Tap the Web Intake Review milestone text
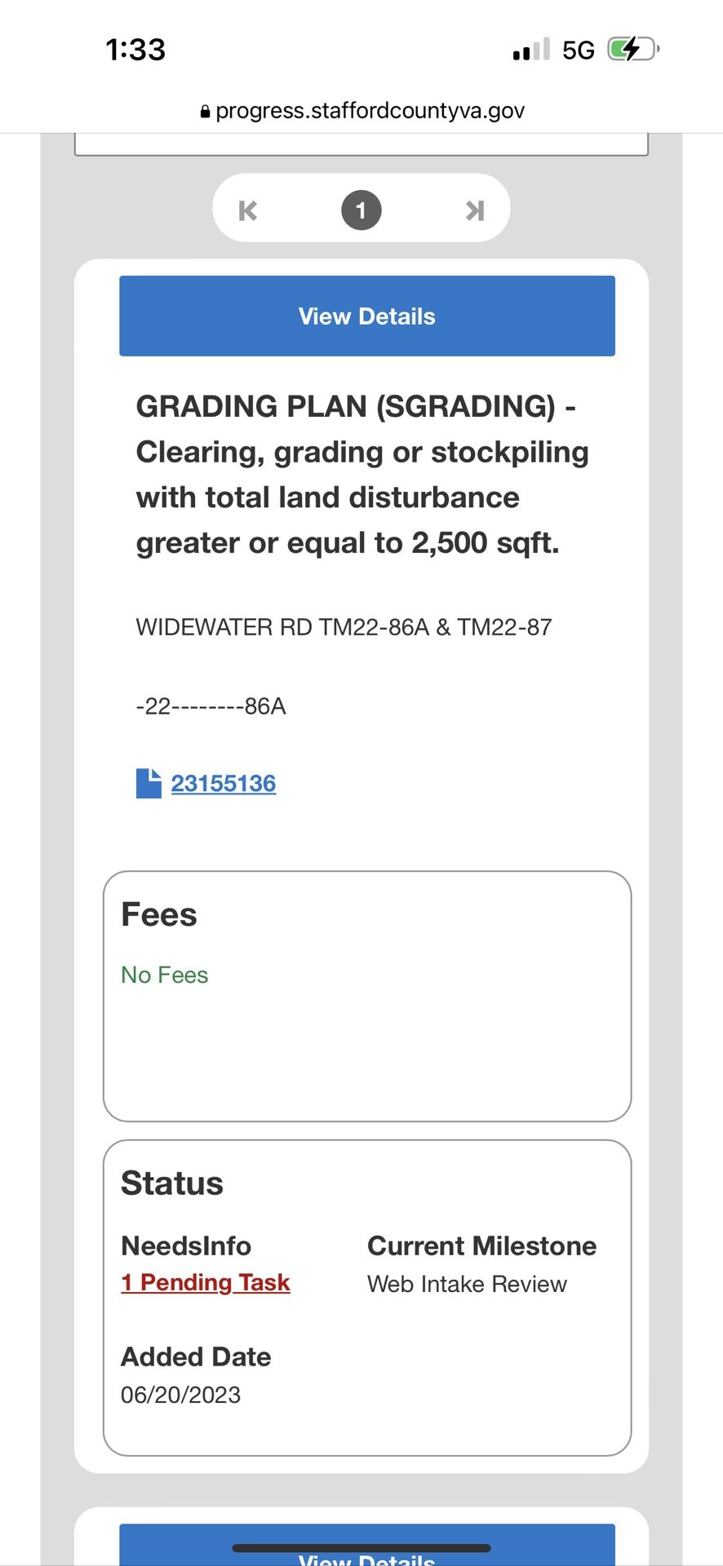 (x=467, y=1285)
